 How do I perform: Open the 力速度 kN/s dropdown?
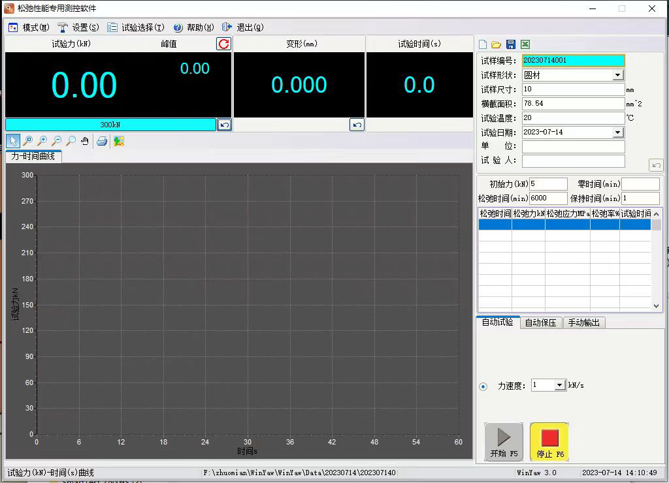559,386
